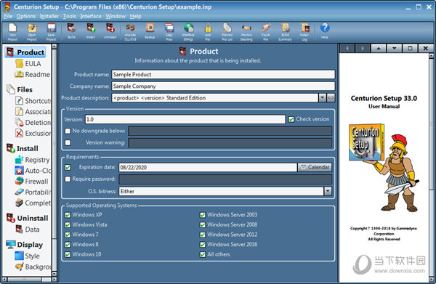436x284 pixels.
Task: Open the Build Summary toolbar item
Action: click(286, 32)
